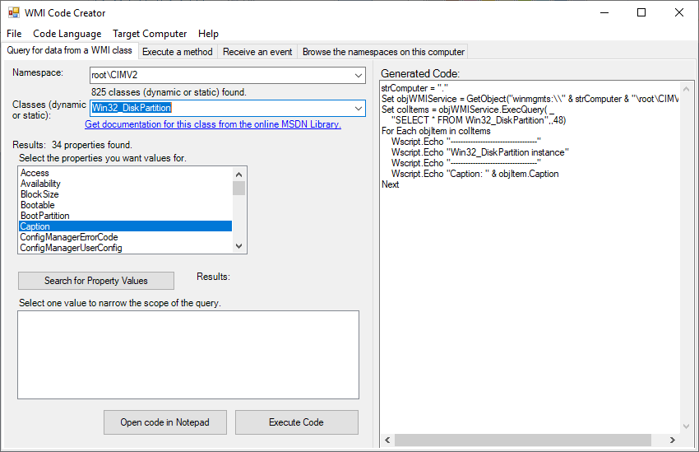Click Open code in Notepad button

(x=165, y=422)
